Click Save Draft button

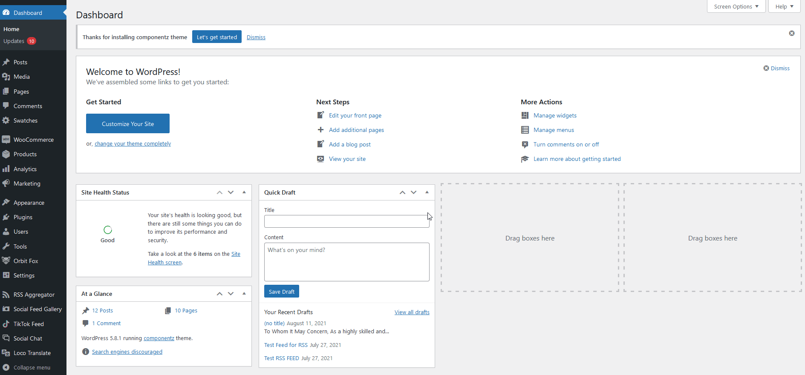(282, 292)
